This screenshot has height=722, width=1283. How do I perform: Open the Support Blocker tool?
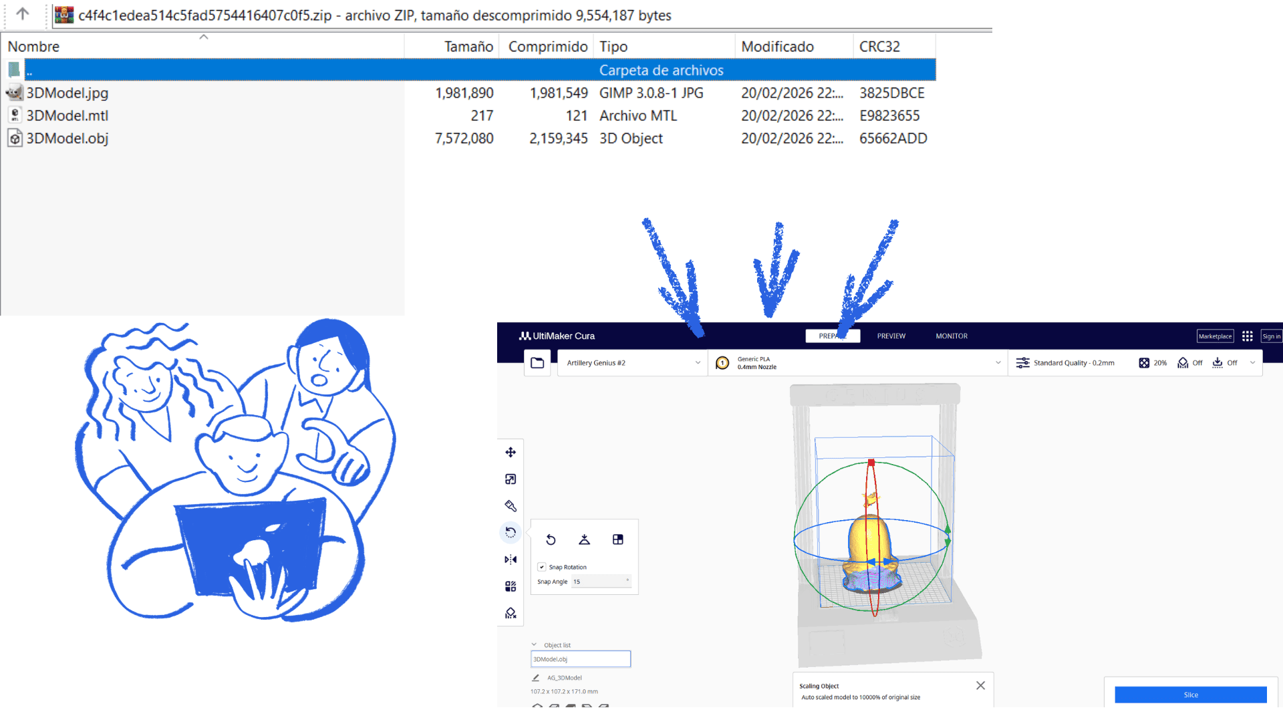511,613
